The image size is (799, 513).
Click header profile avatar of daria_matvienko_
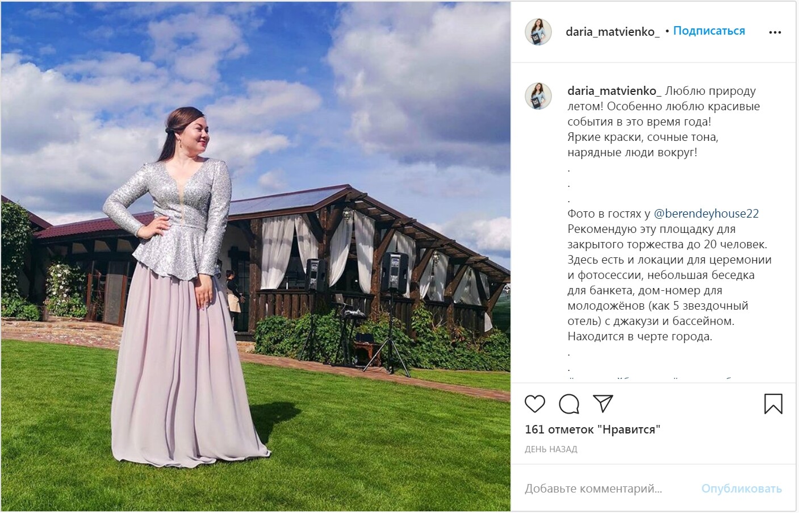(x=538, y=31)
